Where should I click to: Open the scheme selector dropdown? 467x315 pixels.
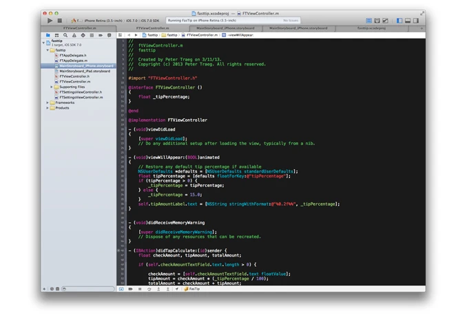point(76,21)
